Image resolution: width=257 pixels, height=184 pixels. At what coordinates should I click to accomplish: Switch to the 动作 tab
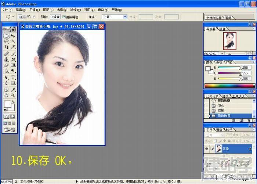point(225,96)
